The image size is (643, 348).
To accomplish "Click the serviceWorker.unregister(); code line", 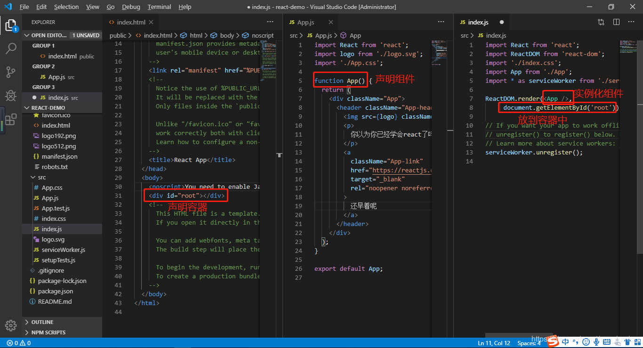I will click(x=534, y=152).
